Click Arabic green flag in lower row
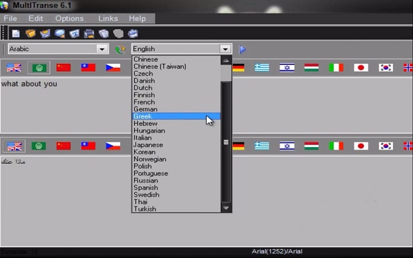 [x=39, y=146]
